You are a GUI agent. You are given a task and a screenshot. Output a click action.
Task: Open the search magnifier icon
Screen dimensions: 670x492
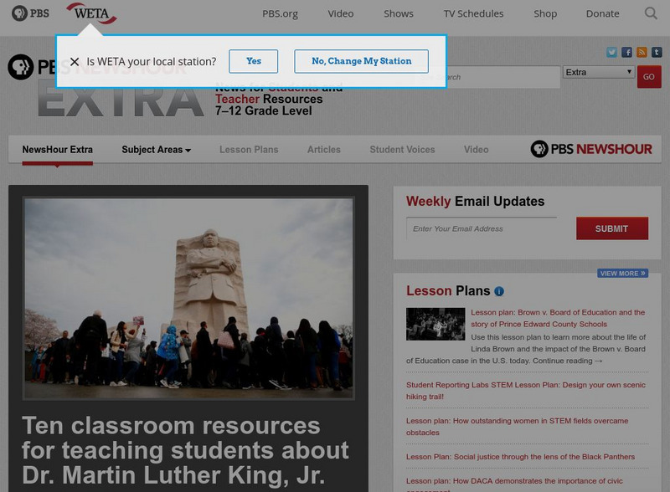[x=651, y=13]
